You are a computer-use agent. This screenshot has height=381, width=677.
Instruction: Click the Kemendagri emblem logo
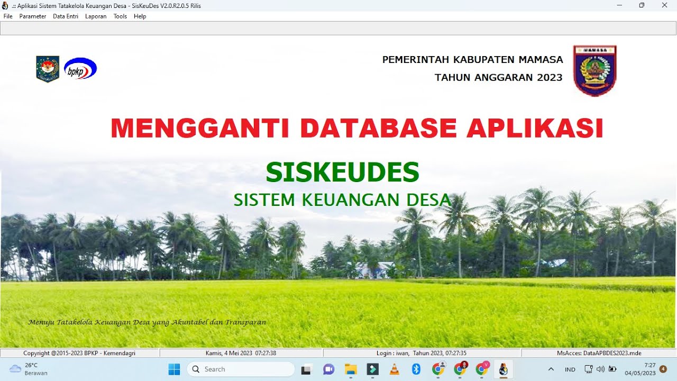[x=48, y=69]
